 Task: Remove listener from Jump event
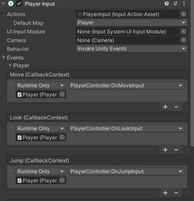(176, 193)
